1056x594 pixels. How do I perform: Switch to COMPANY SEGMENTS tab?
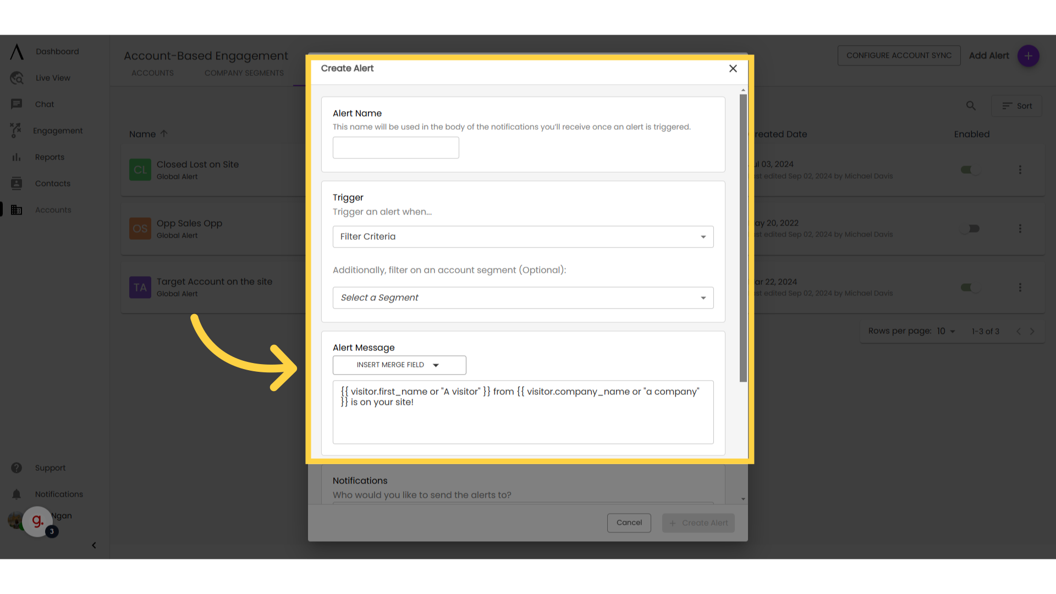[244, 72]
